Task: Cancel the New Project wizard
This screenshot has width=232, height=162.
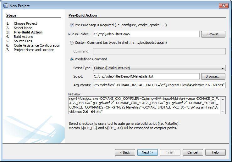Action: click(x=193, y=152)
